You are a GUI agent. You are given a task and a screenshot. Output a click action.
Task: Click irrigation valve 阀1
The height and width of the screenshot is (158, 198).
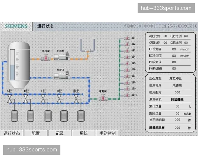click(127, 38)
